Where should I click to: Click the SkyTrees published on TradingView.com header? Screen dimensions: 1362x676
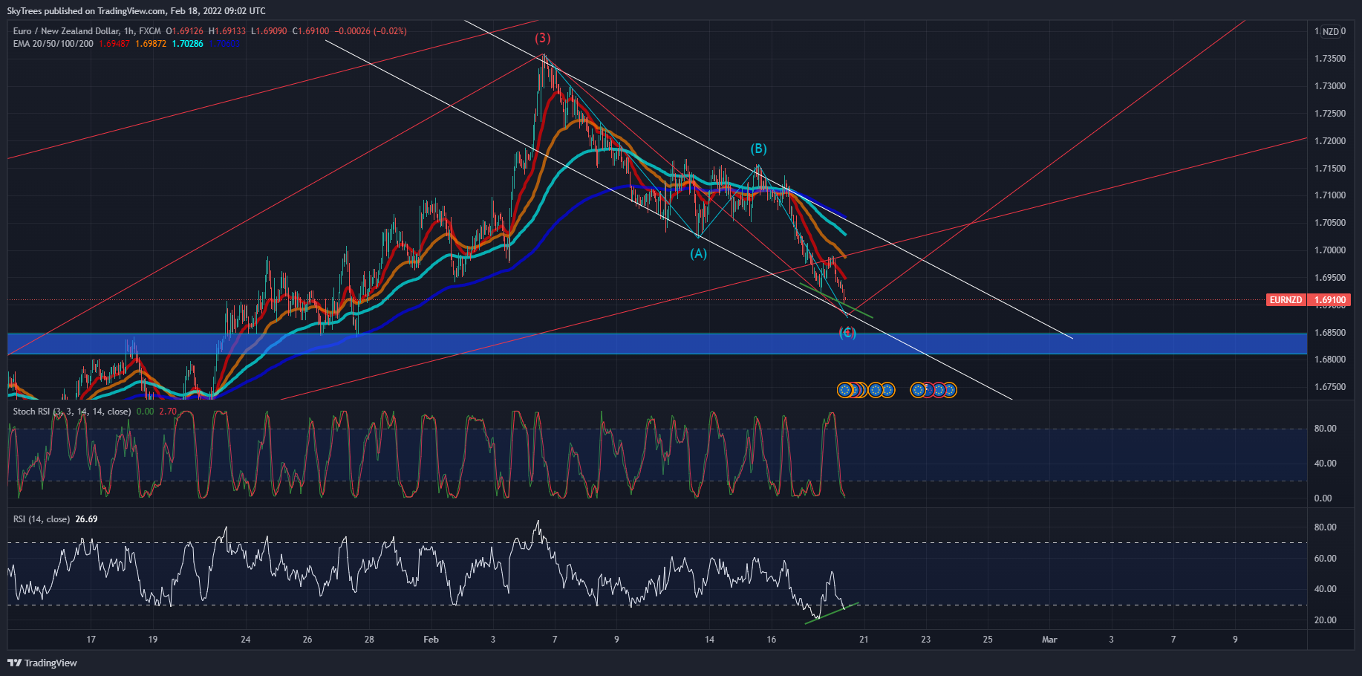(x=136, y=11)
